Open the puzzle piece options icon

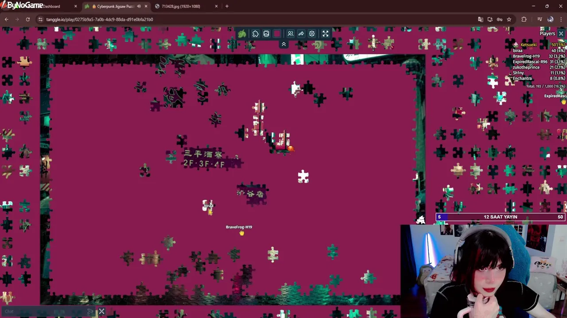[x=256, y=34]
